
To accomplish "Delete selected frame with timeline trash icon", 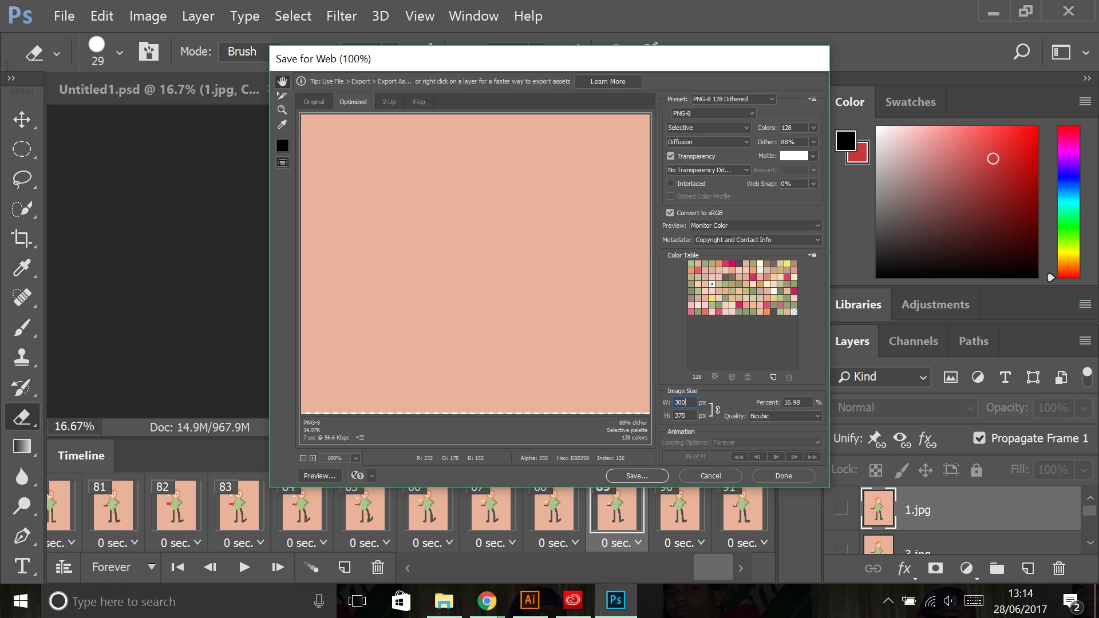I will pos(377,567).
